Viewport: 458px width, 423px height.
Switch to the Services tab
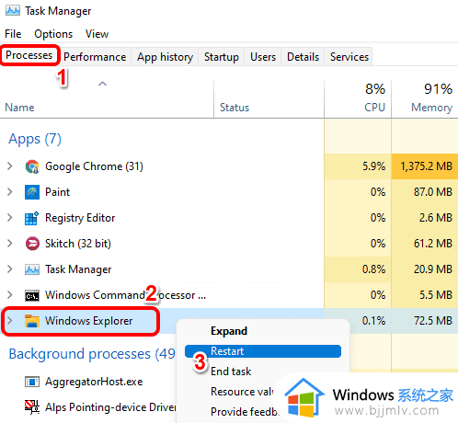(x=349, y=57)
